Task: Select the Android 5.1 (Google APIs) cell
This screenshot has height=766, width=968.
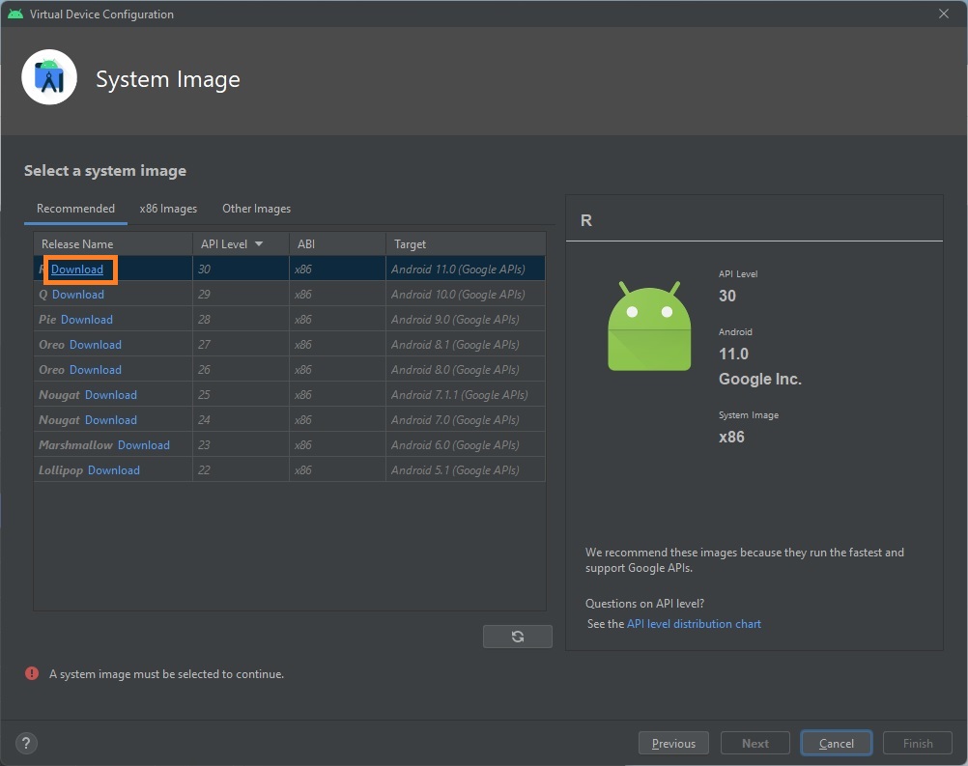Action: pos(466,469)
